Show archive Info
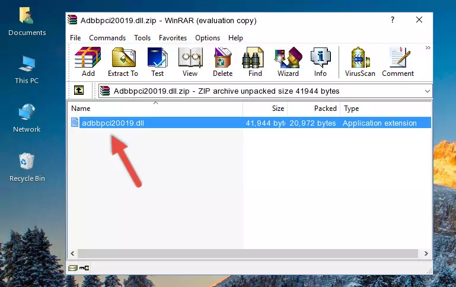The width and height of the screenshot is (456, 287). click(320, 62)
